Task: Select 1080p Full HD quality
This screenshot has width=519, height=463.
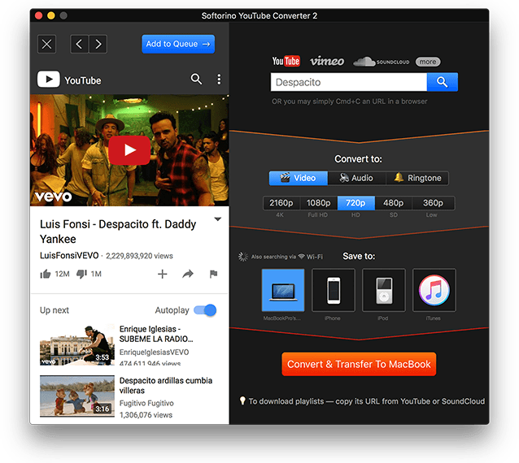Action: [x=318, y=203]
